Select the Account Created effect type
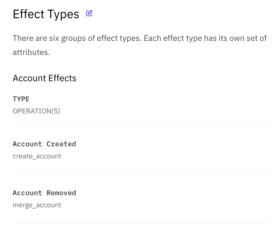 pos(44,144)
